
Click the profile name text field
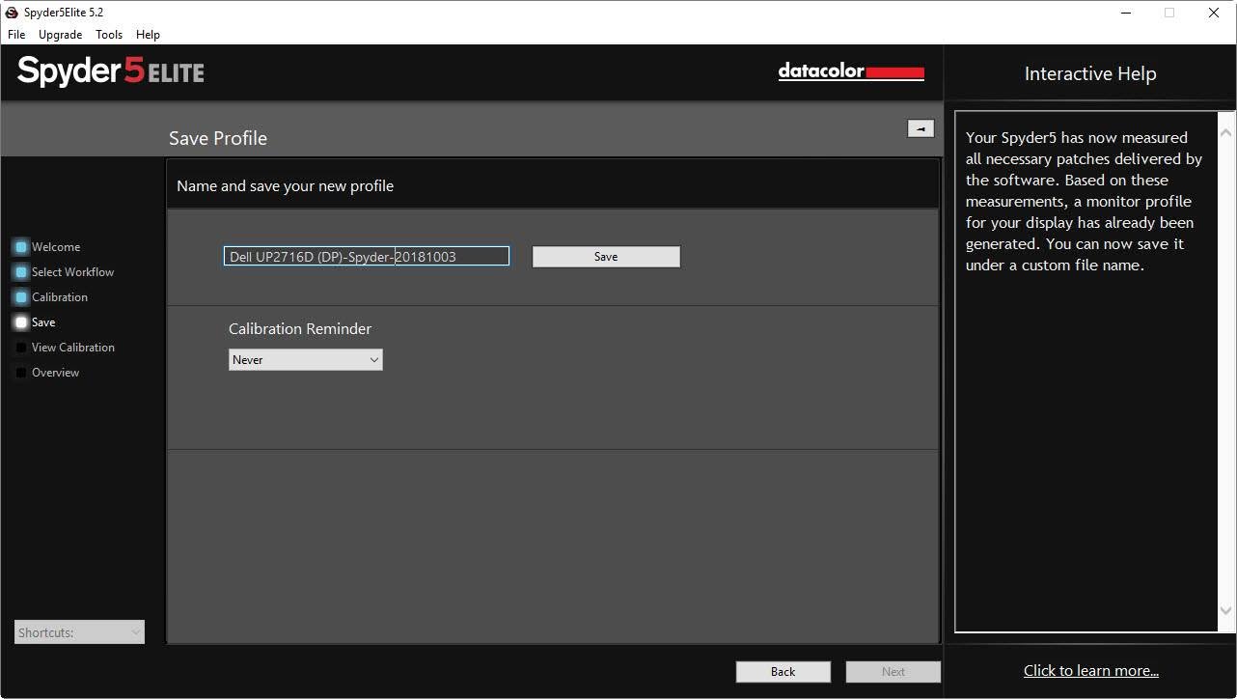367,257
